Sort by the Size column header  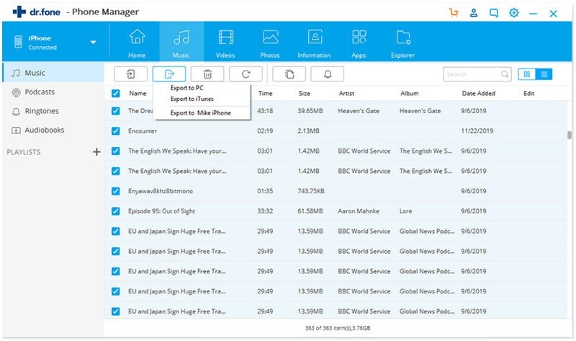[305, 94]
